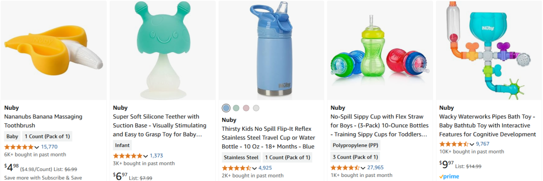The height and width of the screenshot is (181, 543).
Task: Open the blue water bottle image
Action: (x=271, y=50)
